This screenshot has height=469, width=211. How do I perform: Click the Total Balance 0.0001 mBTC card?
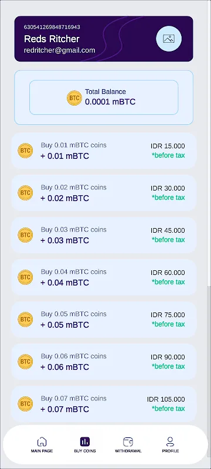click(x=104, y=97)
